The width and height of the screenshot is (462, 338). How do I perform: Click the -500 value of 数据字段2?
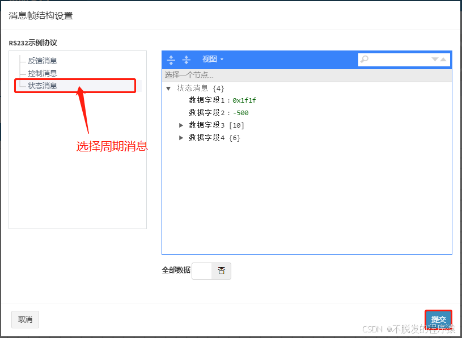coord(240,113)
